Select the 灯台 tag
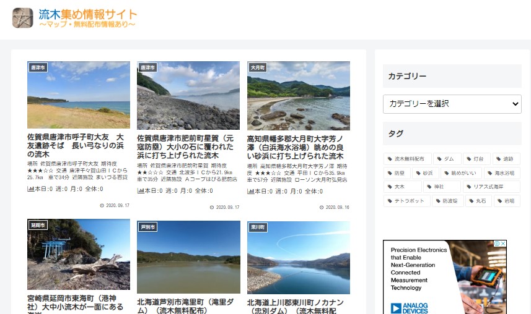This screenshot has width=531, height=314. (476, 159)
